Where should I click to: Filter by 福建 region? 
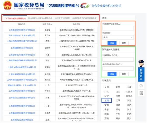(x=118, y=105)
